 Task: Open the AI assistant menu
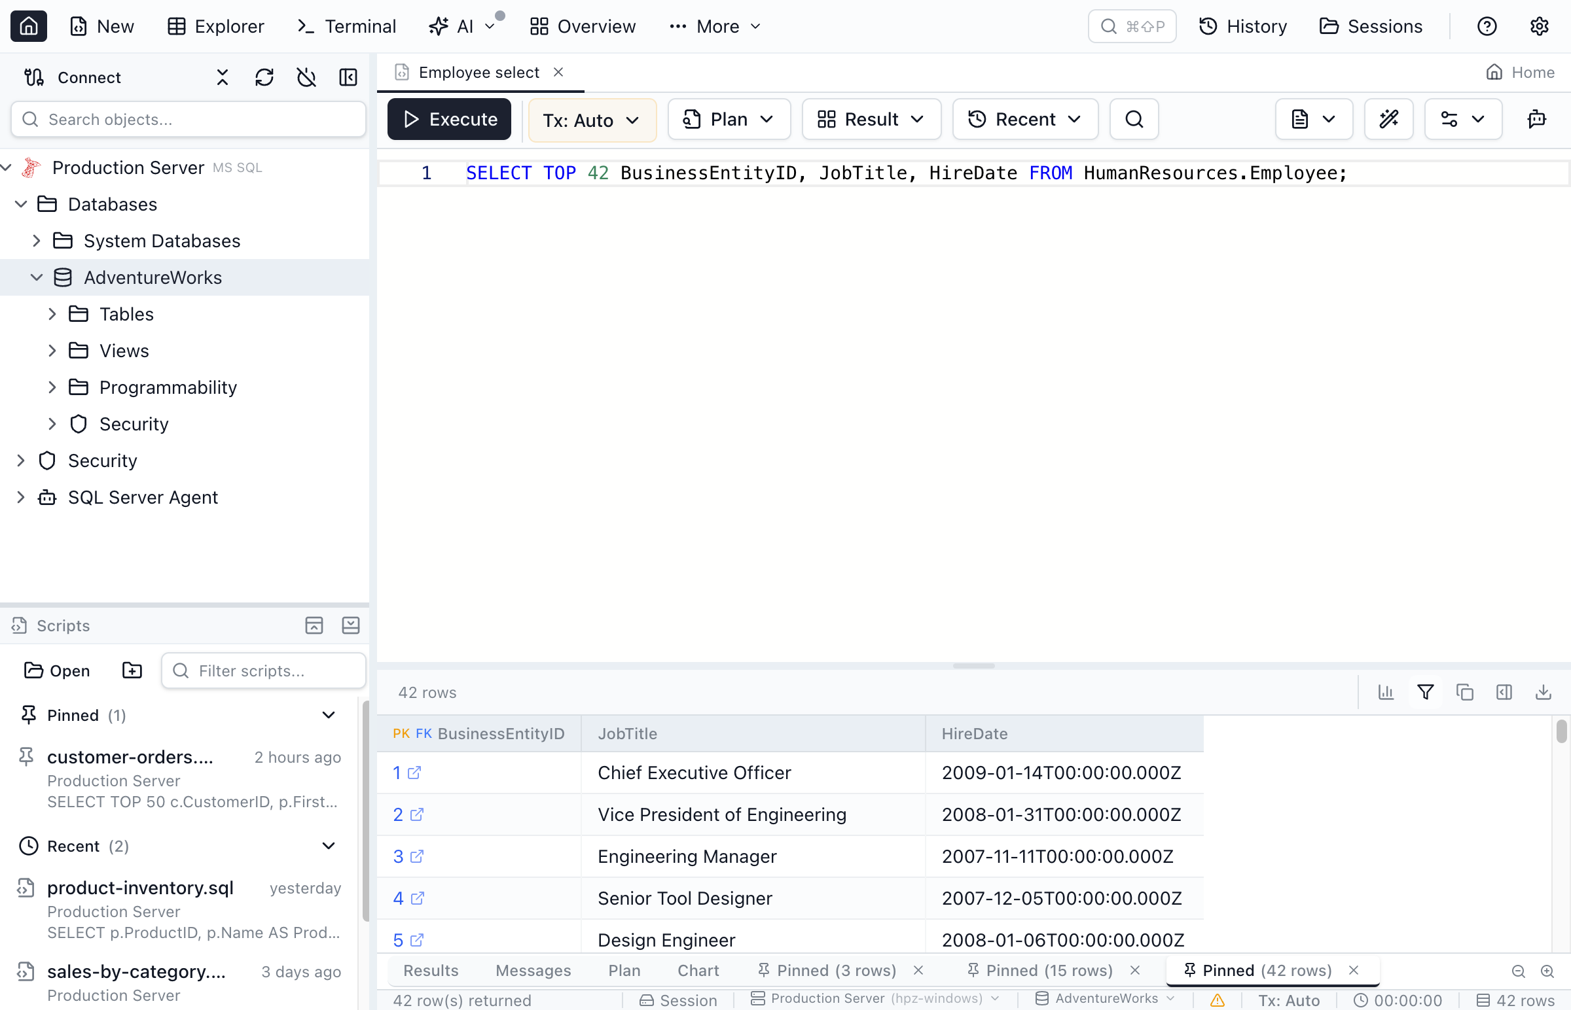pos(461,26)
